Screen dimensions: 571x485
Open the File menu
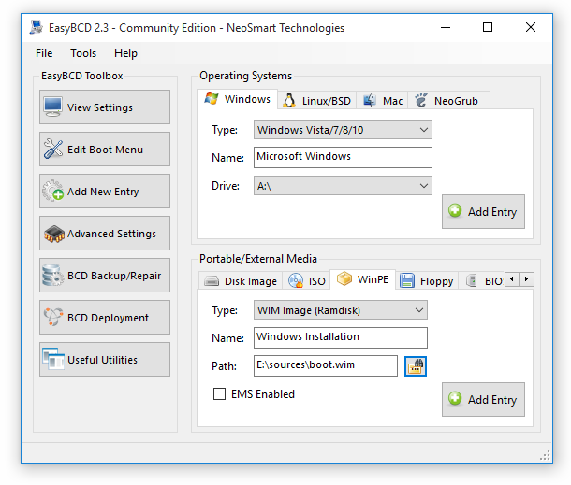44,53
